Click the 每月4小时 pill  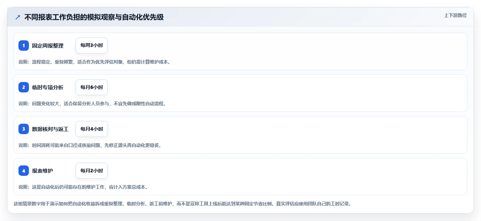click(x=92, y=129)
